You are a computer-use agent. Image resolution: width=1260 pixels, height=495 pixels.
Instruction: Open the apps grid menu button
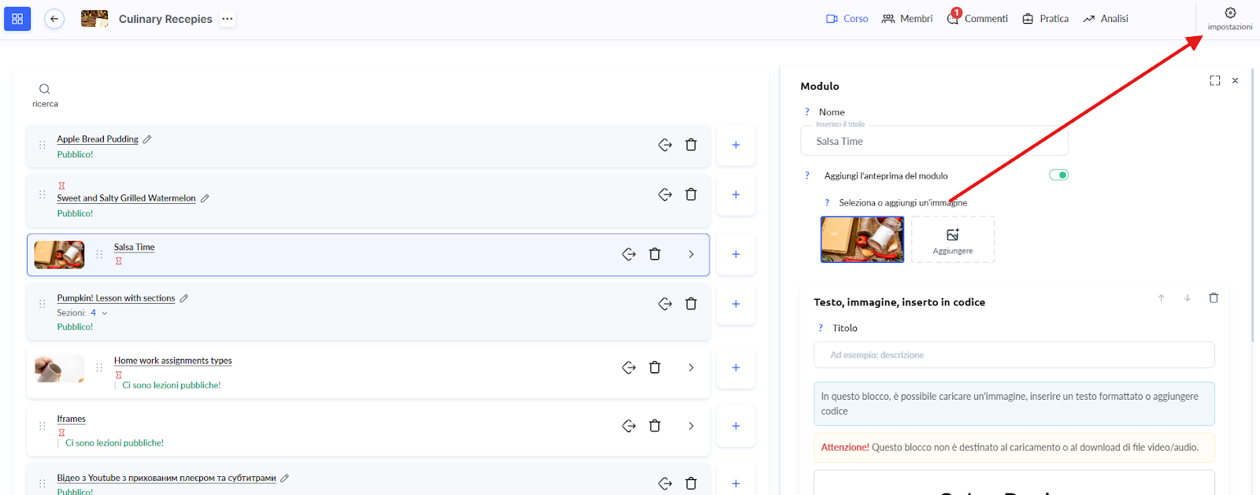point(17,19)
